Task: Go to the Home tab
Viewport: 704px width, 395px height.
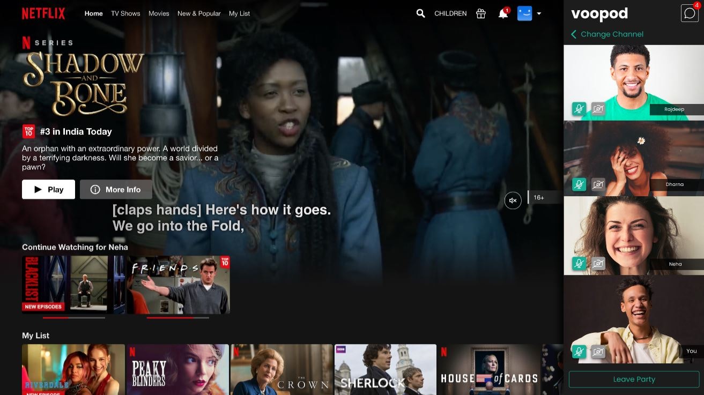Action: 94,13
